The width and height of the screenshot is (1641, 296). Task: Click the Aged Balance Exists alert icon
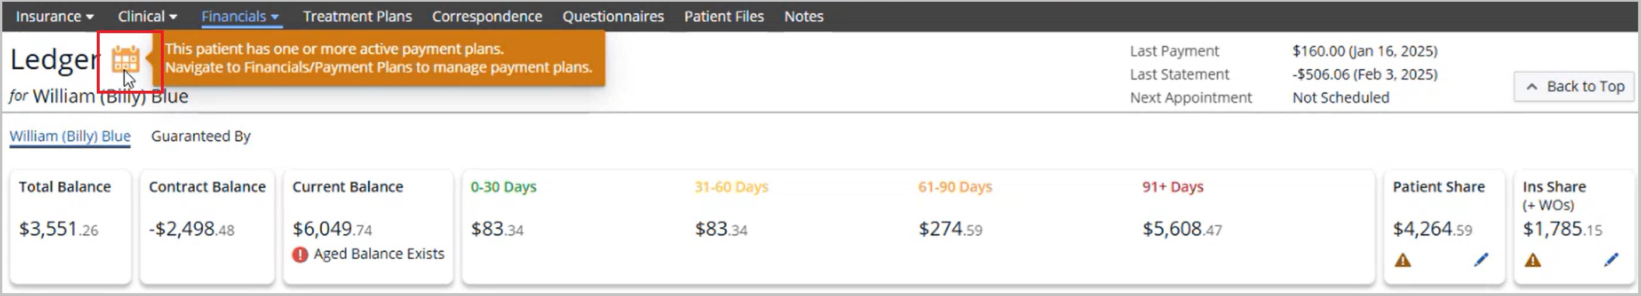click(x=300, y=255)
